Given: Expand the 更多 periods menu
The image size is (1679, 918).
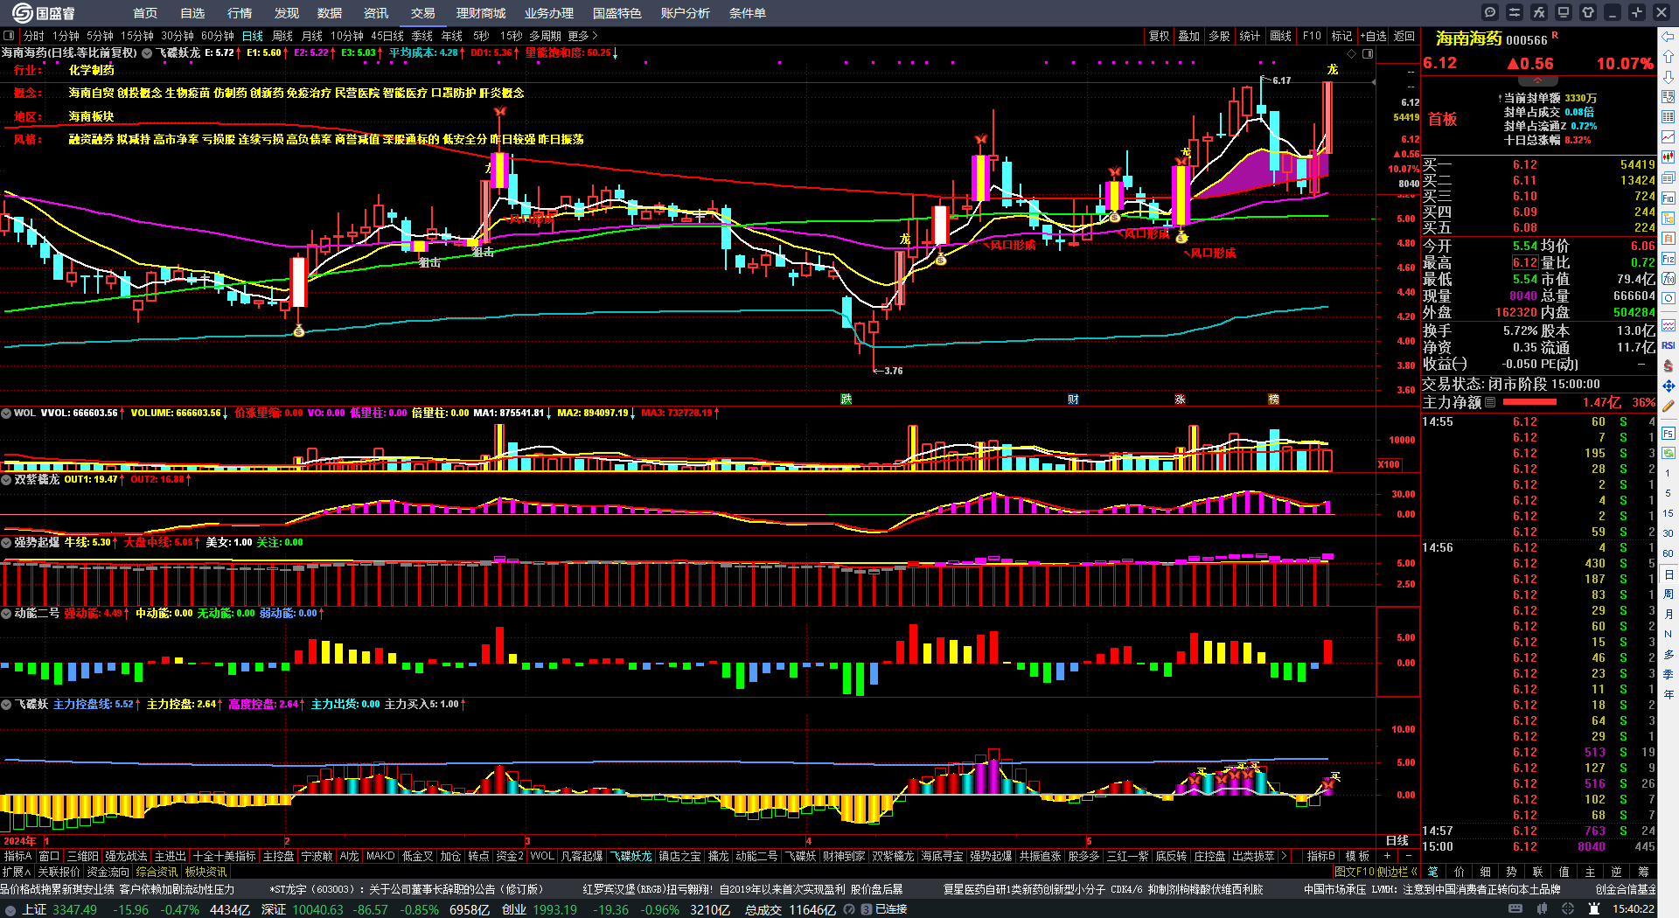Looking at the screenshot, I should pos(582,36).
